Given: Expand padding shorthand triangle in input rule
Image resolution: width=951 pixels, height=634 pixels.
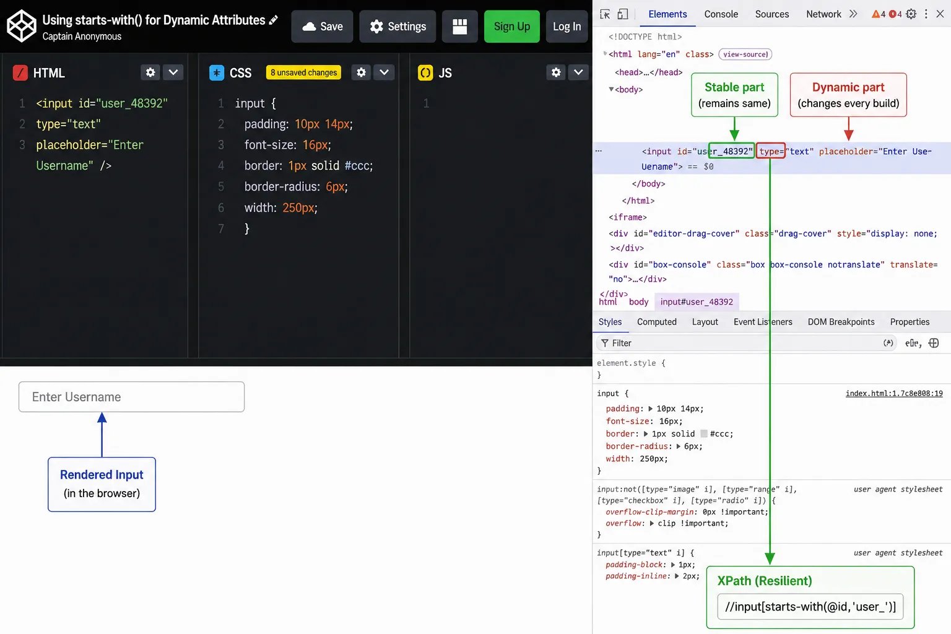Looking at the screenshot, I should pos(650,409).
